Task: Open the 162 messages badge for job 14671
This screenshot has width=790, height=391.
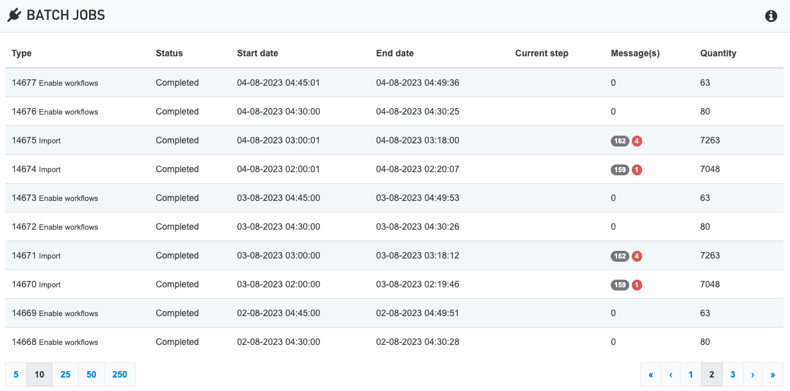Action: coord(620,256)
